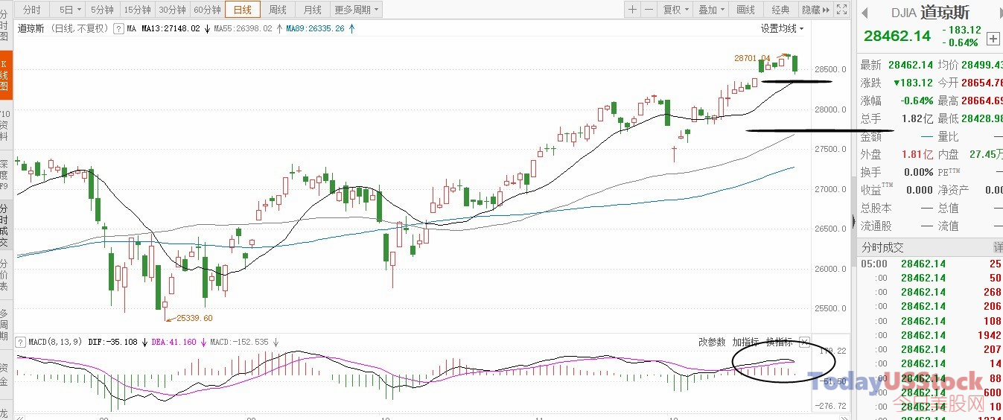This screenshot has height=420, width=1003.
Task: Select 周线 weekly chart tab
Action: (278, 10)
